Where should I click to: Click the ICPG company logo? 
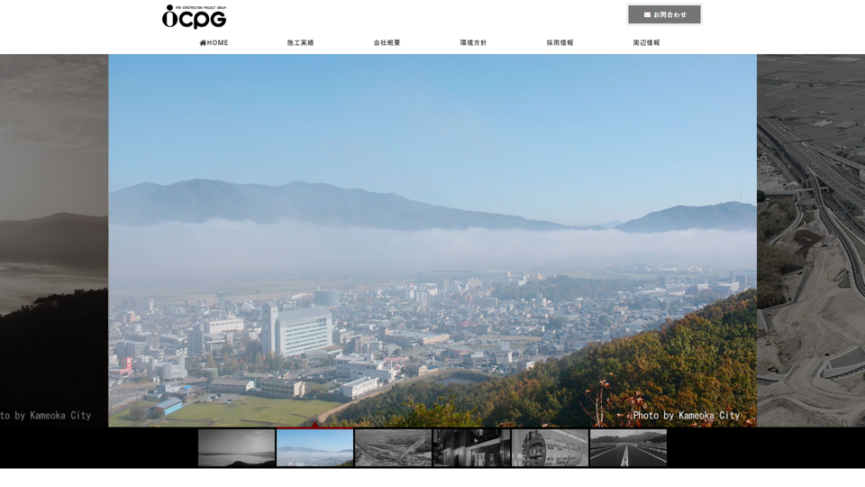(x=194, y=17)
